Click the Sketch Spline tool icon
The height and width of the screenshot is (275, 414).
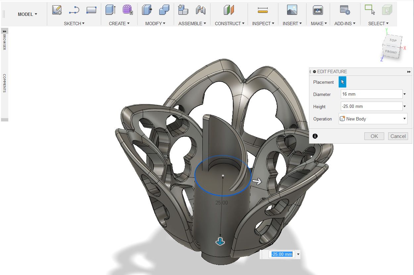74,10
